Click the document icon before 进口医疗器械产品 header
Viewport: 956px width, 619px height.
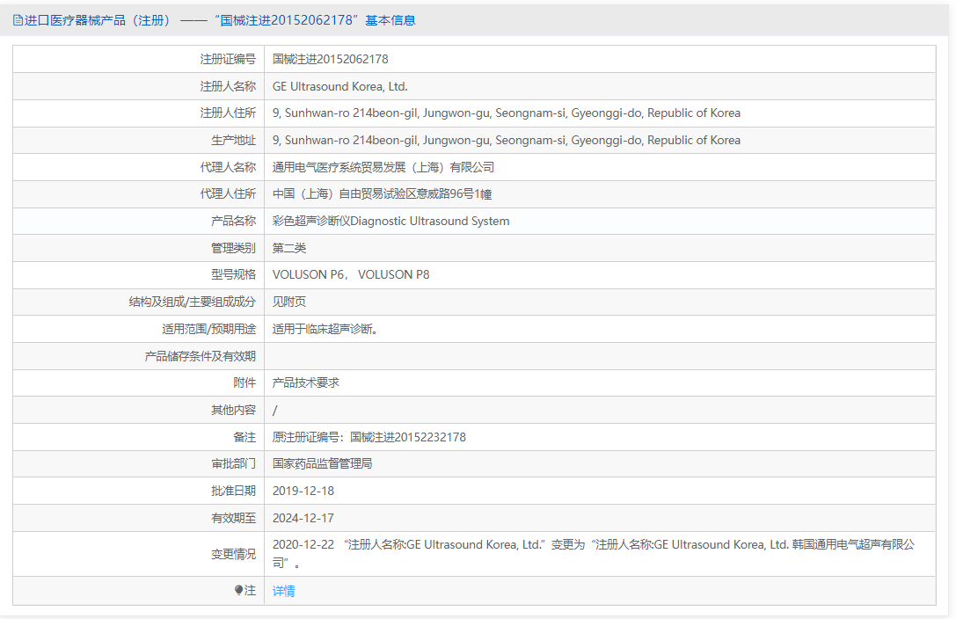[x=18, y=20]
